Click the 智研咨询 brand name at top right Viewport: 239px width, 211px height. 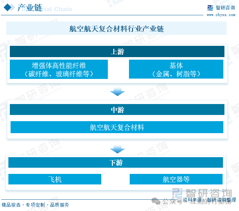[225, 8]
